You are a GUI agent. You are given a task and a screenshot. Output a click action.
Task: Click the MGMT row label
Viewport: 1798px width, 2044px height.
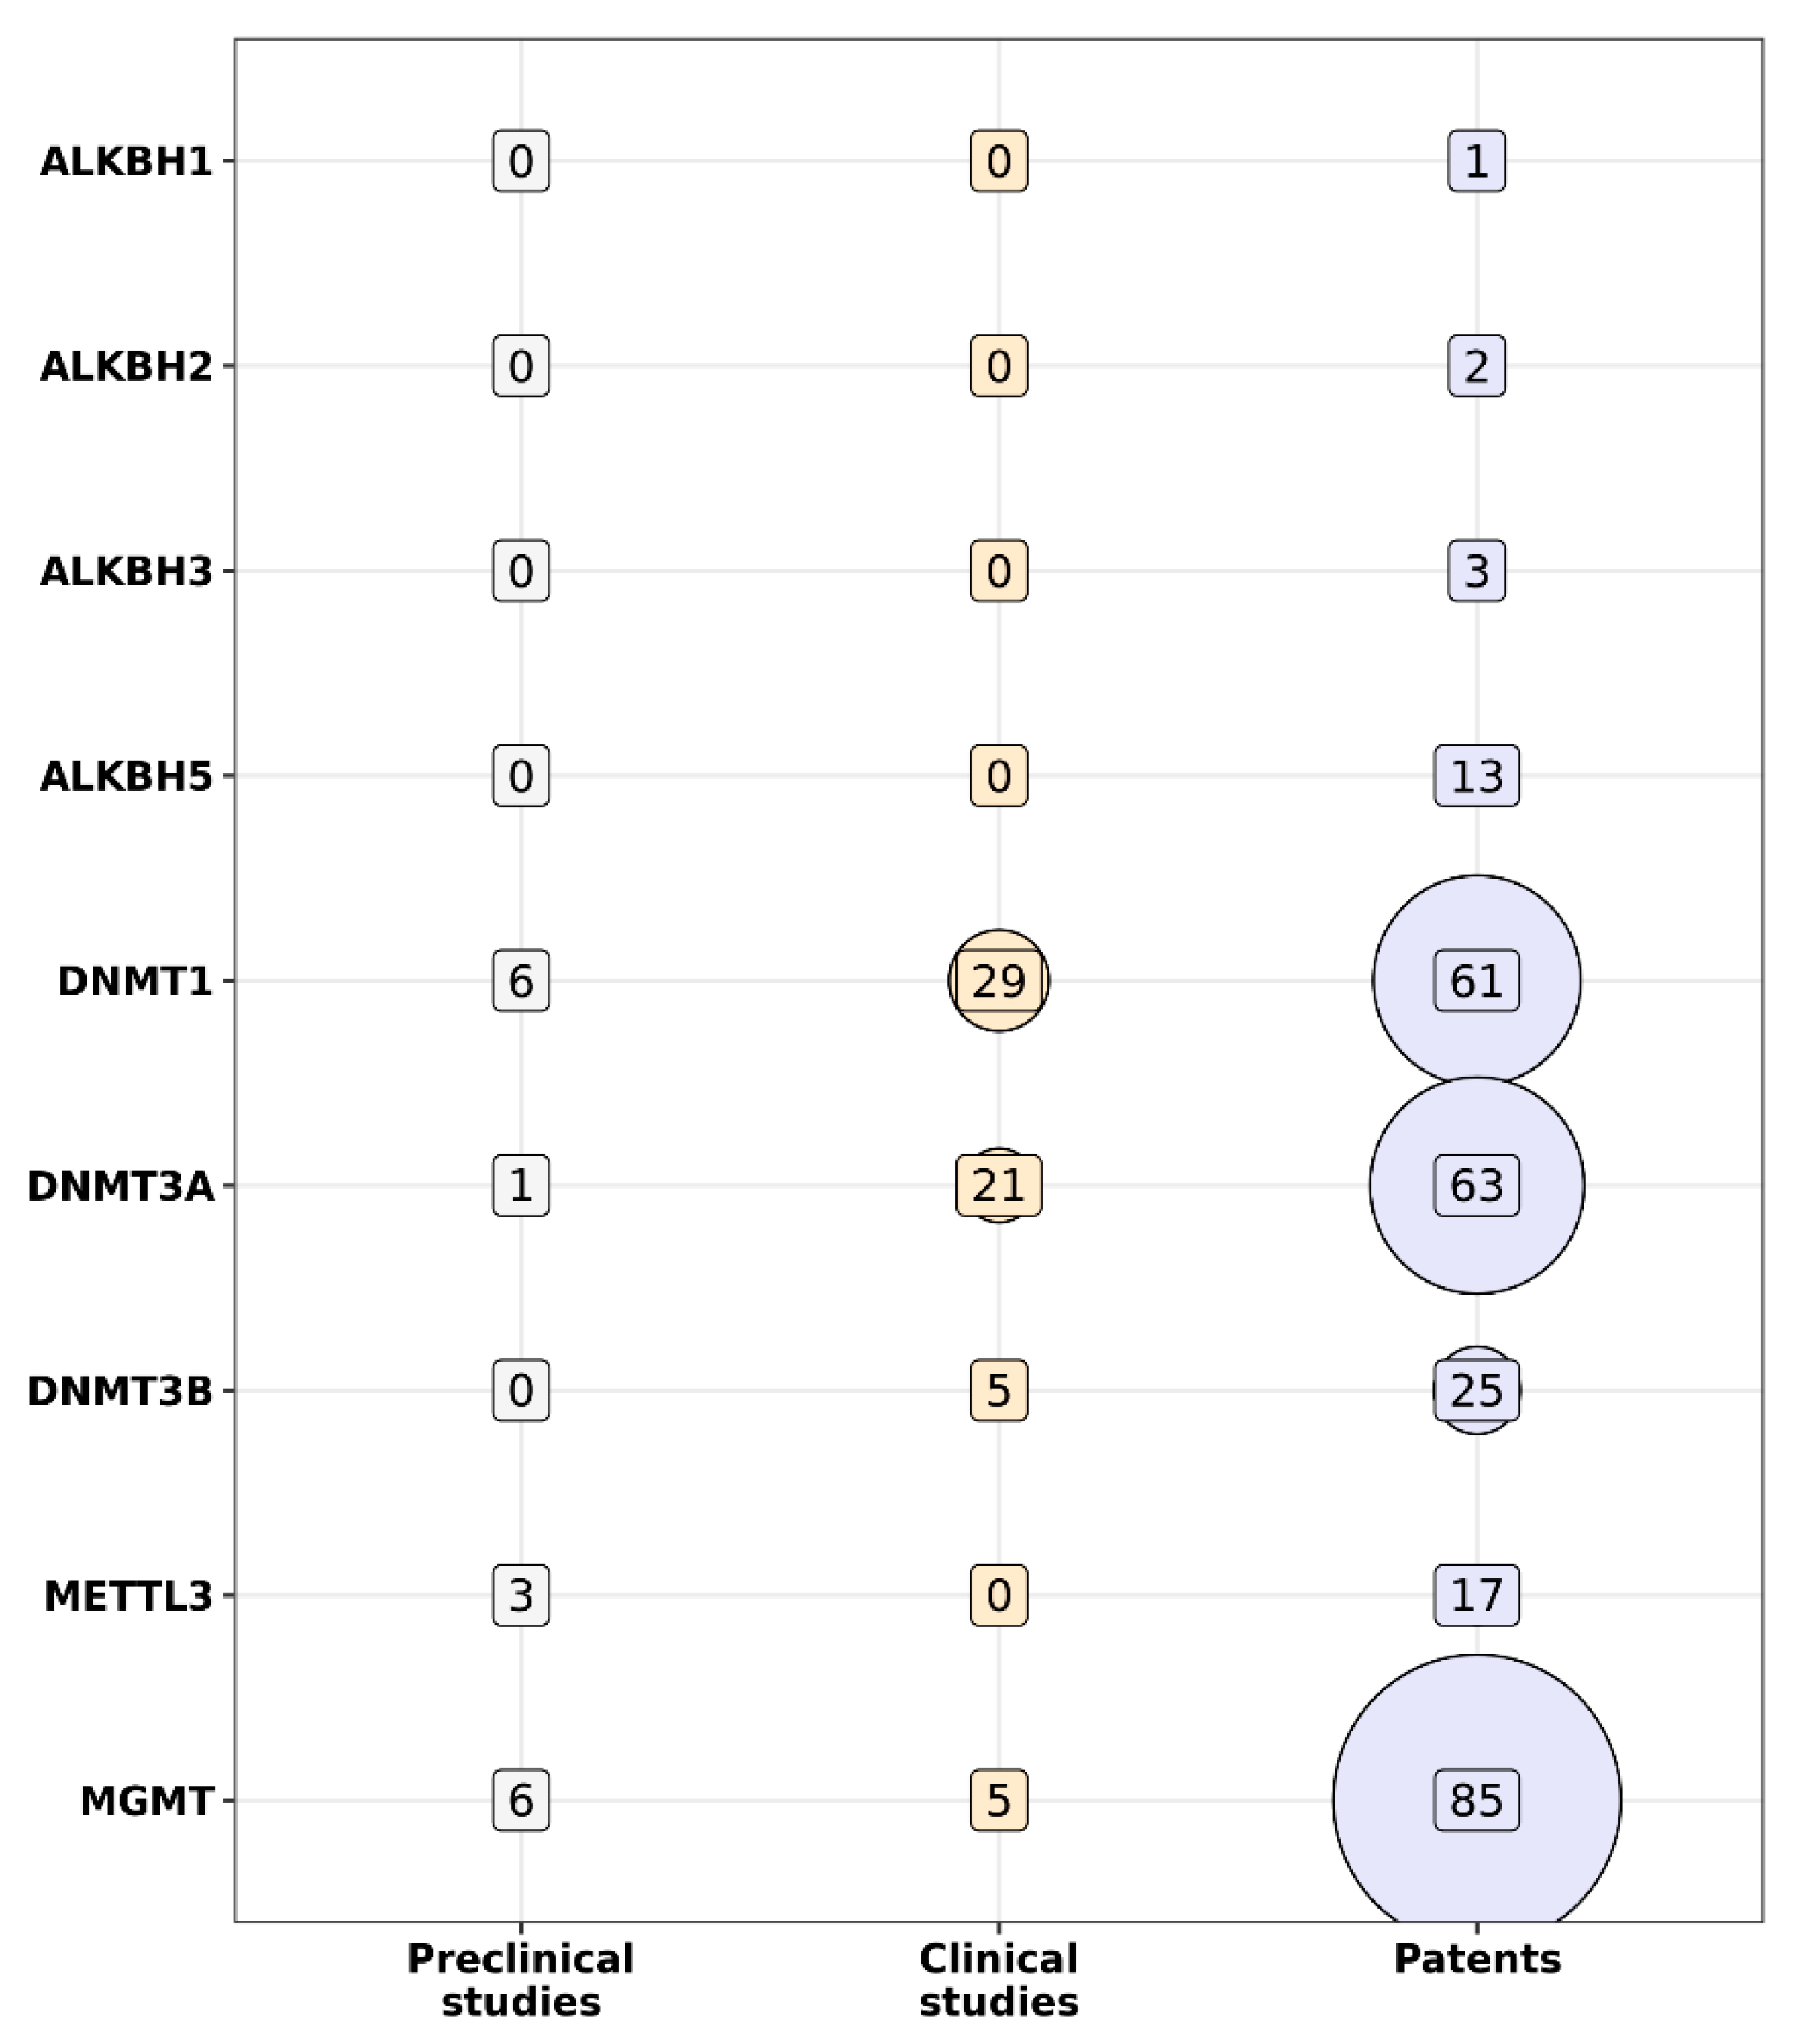[x=147, y=1800]
